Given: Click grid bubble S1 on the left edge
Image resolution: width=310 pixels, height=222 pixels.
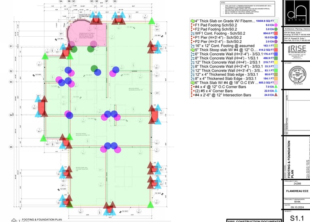Looking at the screenshot, I should [x=11, y=46].
